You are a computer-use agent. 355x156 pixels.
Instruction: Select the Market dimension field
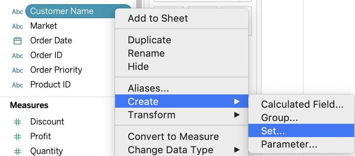coord(43,26)
